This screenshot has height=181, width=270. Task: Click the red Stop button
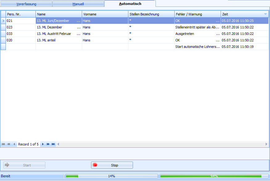[x=112, y=165]
